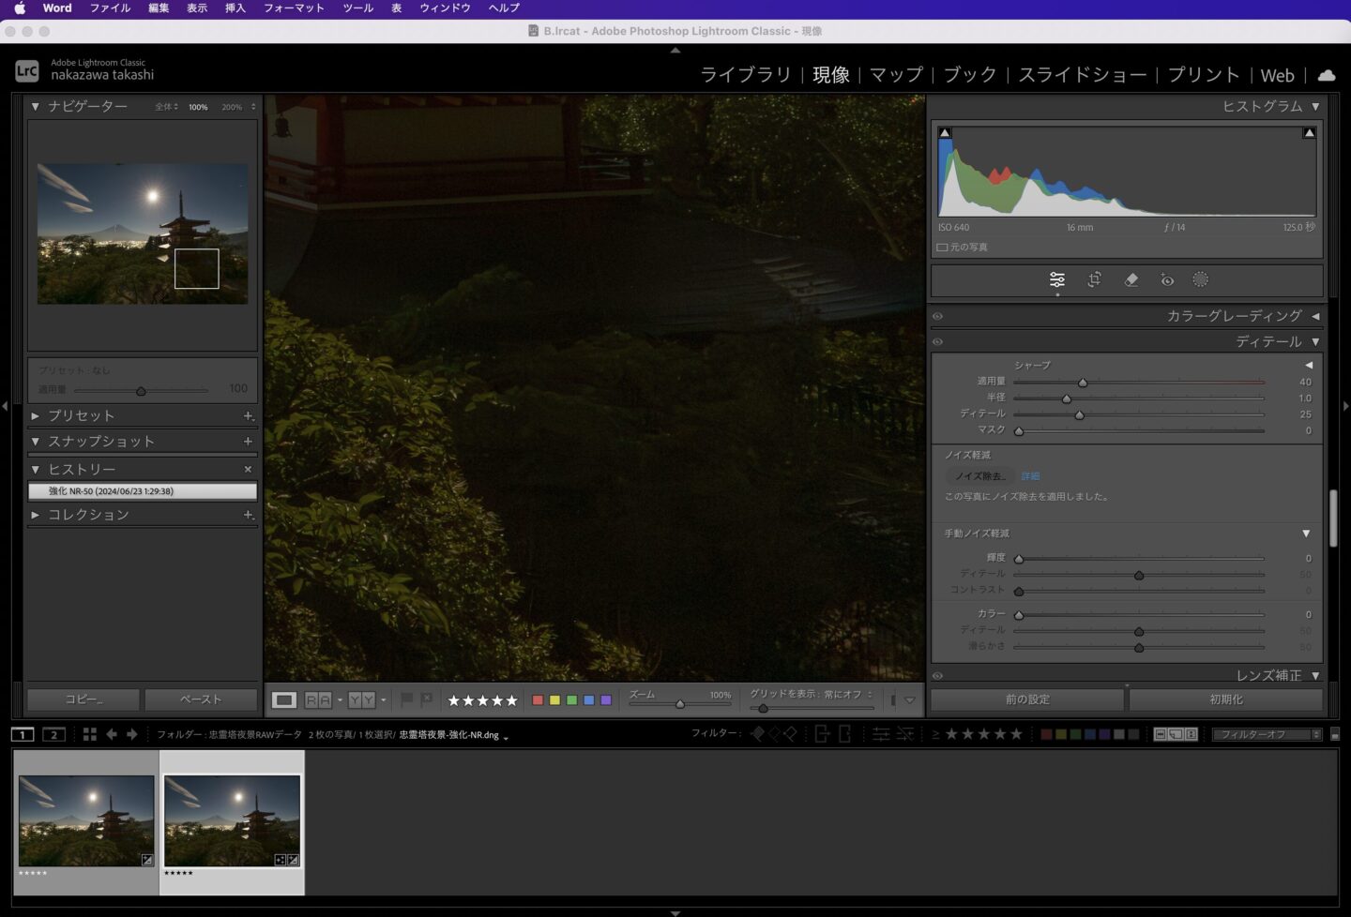Enable the 元の写真 checkbox
The width and height of the screenshot is (1351, 917).
(x=942, y=248)
